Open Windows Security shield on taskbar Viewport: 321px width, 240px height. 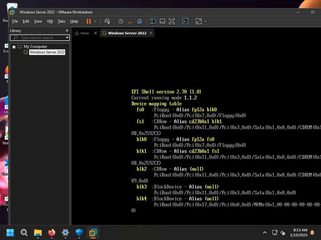click(x=79, y=232)
